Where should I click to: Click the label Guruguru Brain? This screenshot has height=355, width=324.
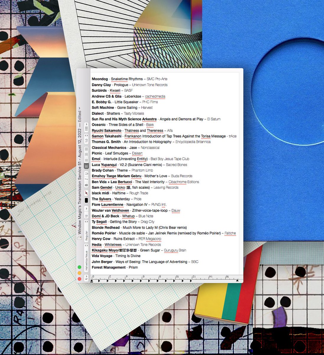pos(175,251)
